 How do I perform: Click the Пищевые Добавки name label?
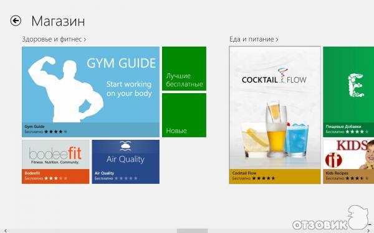(343, 127)
